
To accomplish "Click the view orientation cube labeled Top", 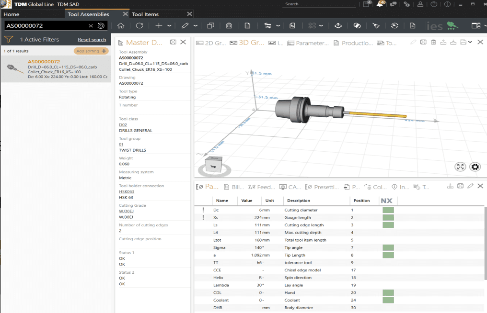I will click(214, 164).
